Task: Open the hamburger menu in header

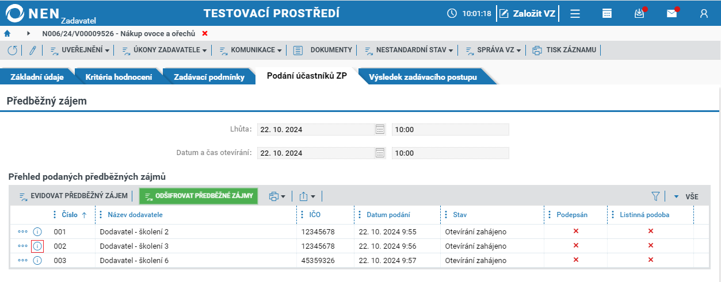Action: tap(575, 14)
